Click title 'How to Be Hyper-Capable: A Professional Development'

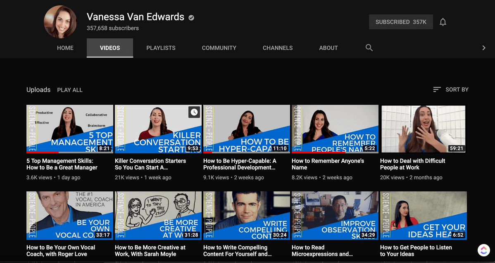(240, 164)
